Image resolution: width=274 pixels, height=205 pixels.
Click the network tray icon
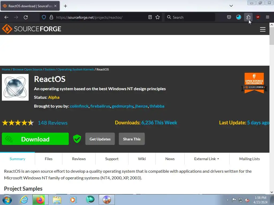[241, 200]
